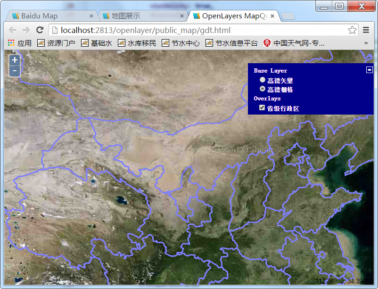The width and height of the screenshot is (378, 289).
Task: Go back to previous page
Action: tap(13, 30)
